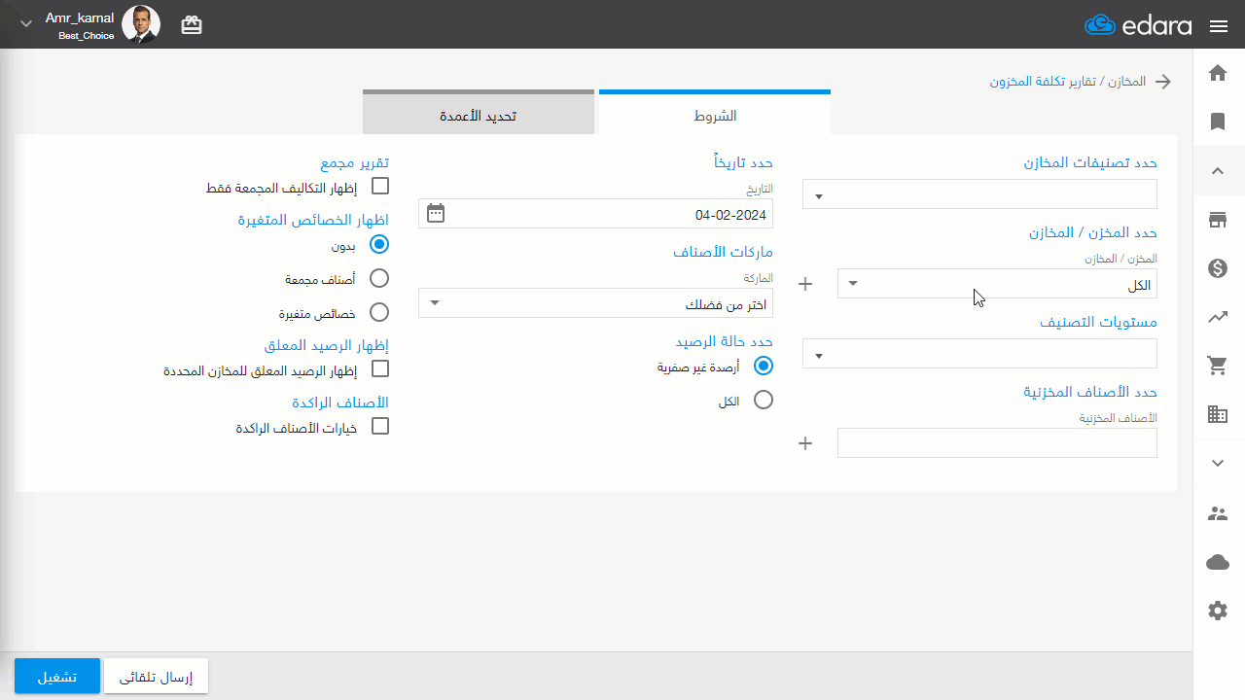This screenshot has width=1245, height=700.
Task: Expand the user account chevron menu
Action: pos(26,23)
